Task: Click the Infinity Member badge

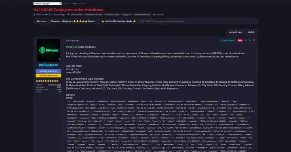Action: tap(48, 71)
